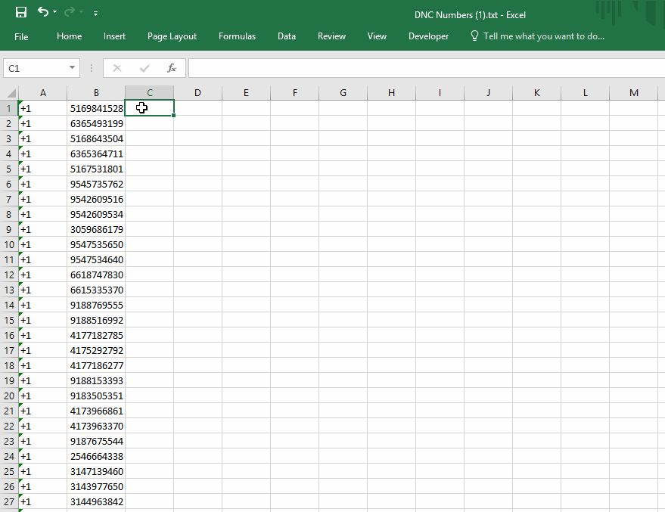Click the Name Box showing C1
The width and height of the screenshot is (665, 512).
36,68
